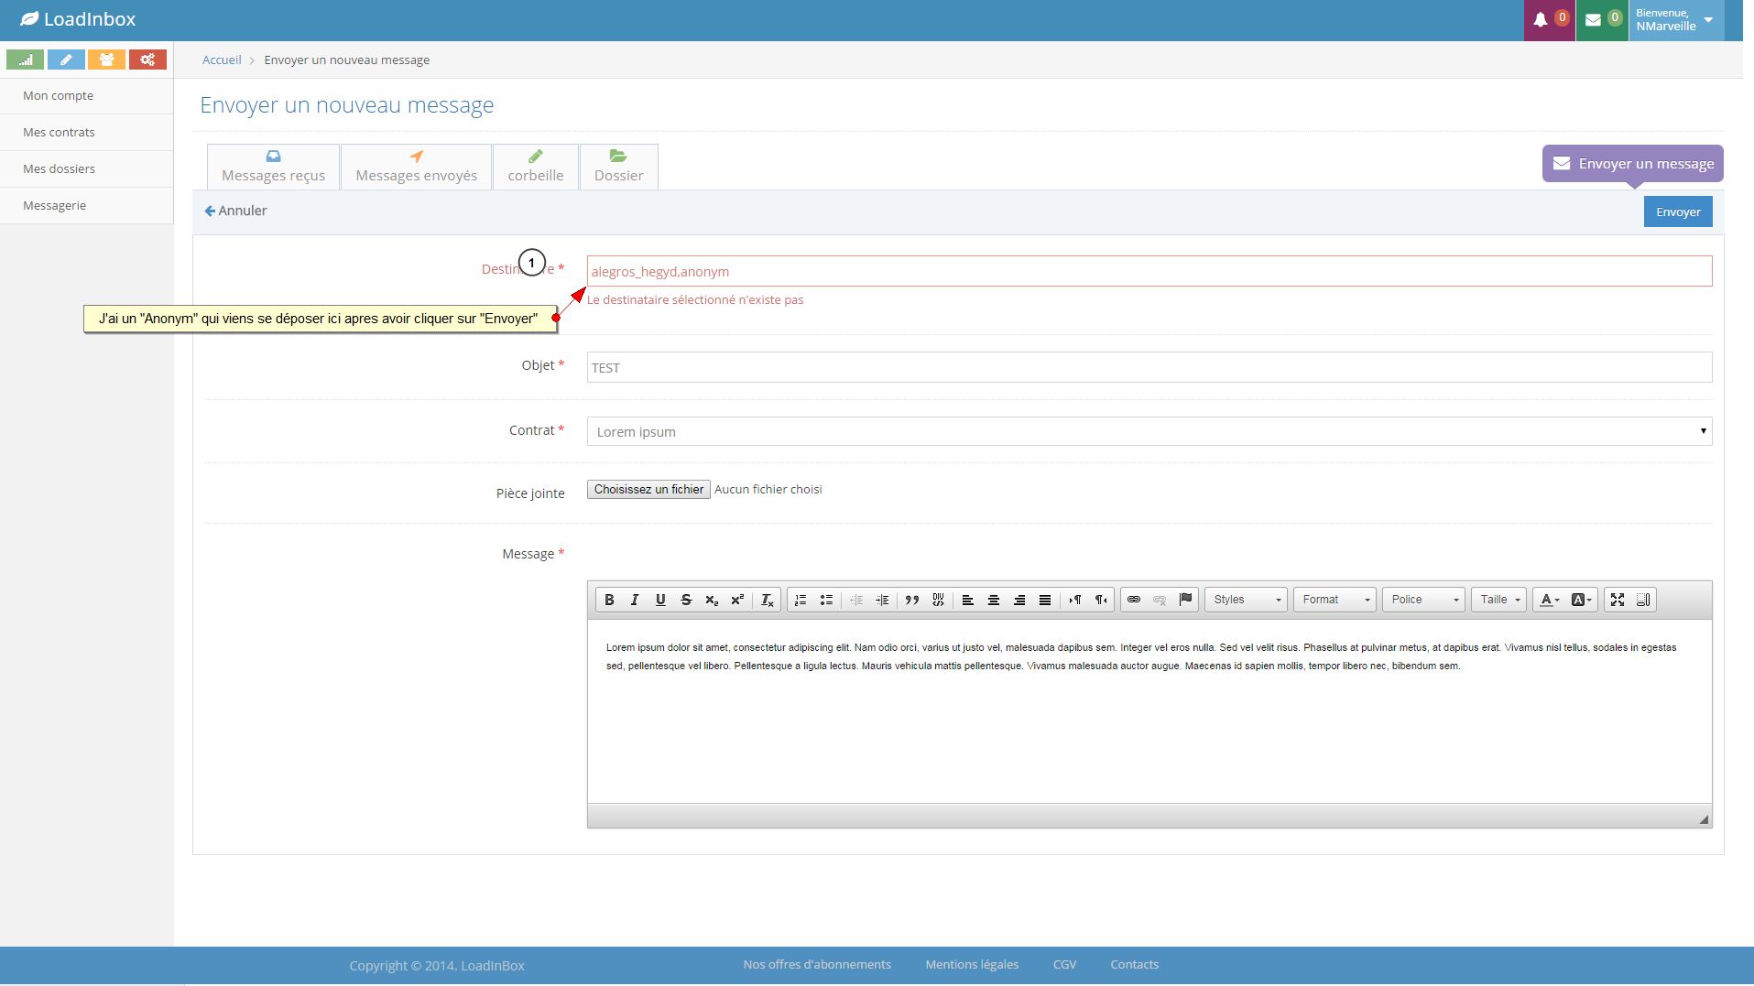Screen dimensions: 1754x986
Task: Apply strikethrough to the message text
Action: click(686, 600)
